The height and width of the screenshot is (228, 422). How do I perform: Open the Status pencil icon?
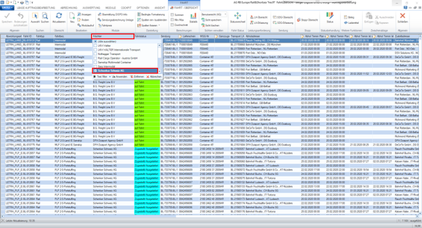coord(330,16)
